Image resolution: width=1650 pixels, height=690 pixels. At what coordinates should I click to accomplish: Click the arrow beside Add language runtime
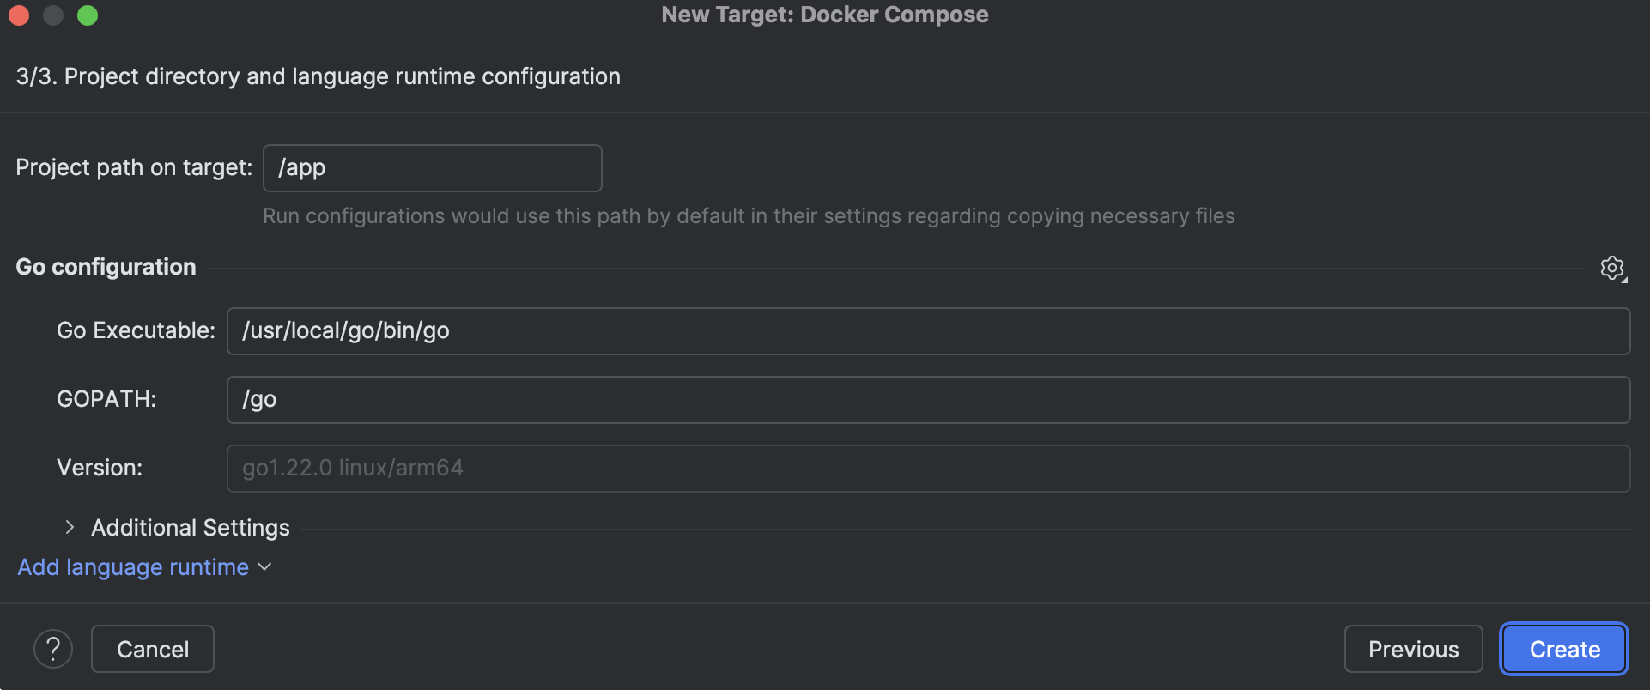[264, 566]
